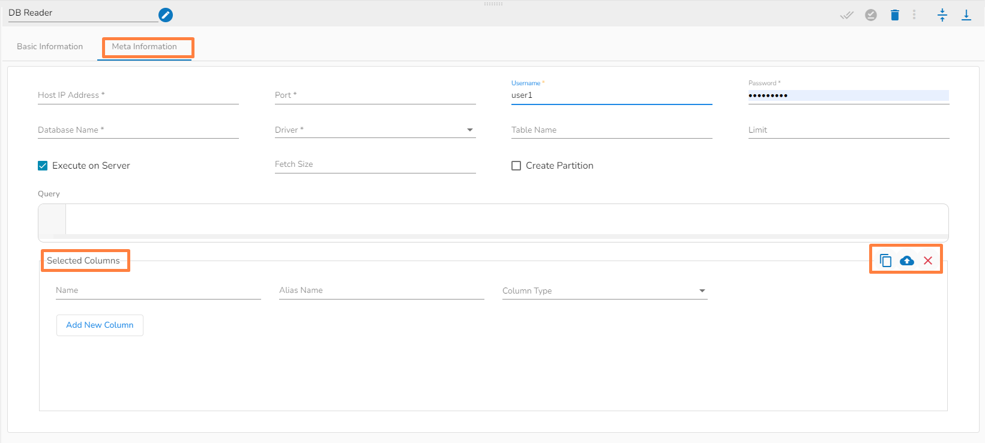
Task: Click the copy icon in Selected Columns
Action: [885, 261]
